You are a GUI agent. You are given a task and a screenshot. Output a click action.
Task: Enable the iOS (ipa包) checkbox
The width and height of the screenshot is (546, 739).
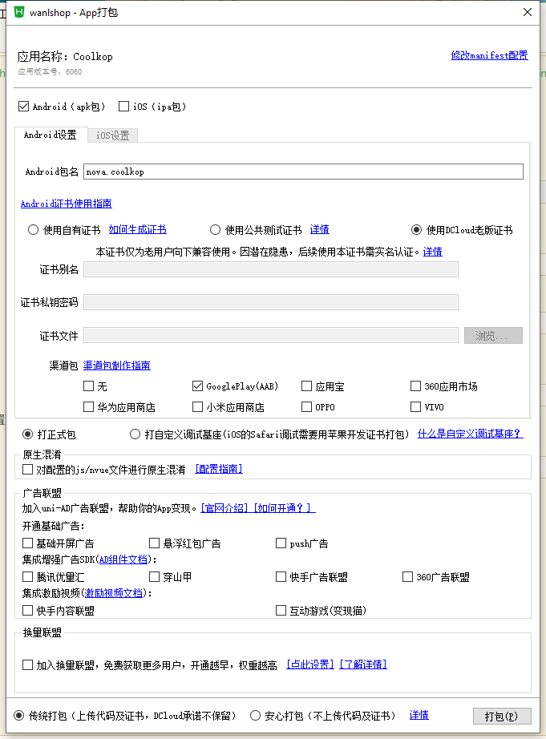tap(124, 107)
